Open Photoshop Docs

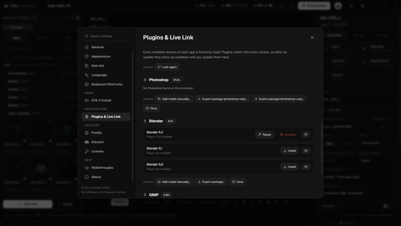(151, 108)
